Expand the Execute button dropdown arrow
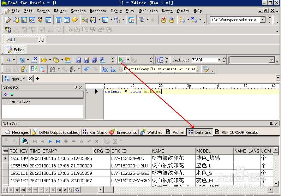Viewport: 281px width, 196px height. (x=128, y=60)
